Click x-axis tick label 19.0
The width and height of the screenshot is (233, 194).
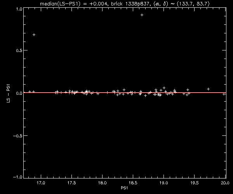click(x=164, y=183)
